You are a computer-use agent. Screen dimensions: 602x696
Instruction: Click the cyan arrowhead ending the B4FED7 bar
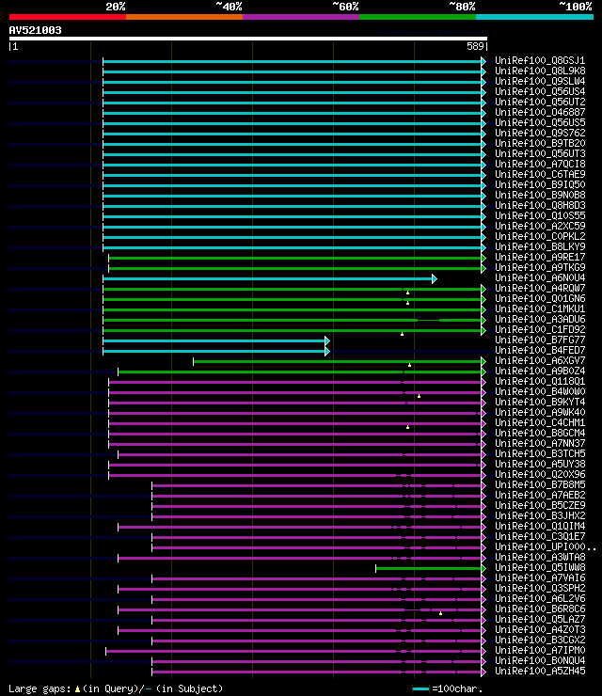tap(327, 351)
